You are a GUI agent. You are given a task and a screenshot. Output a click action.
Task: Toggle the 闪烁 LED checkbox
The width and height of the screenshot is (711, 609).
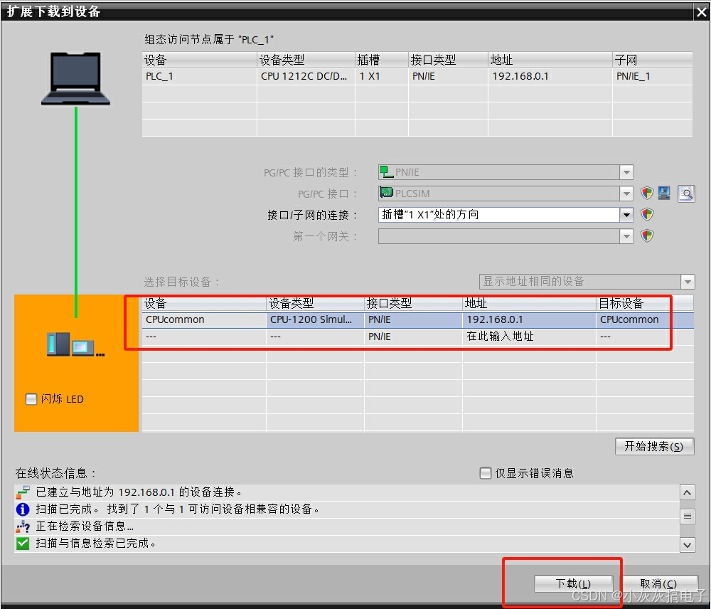[x=31, y=399]
